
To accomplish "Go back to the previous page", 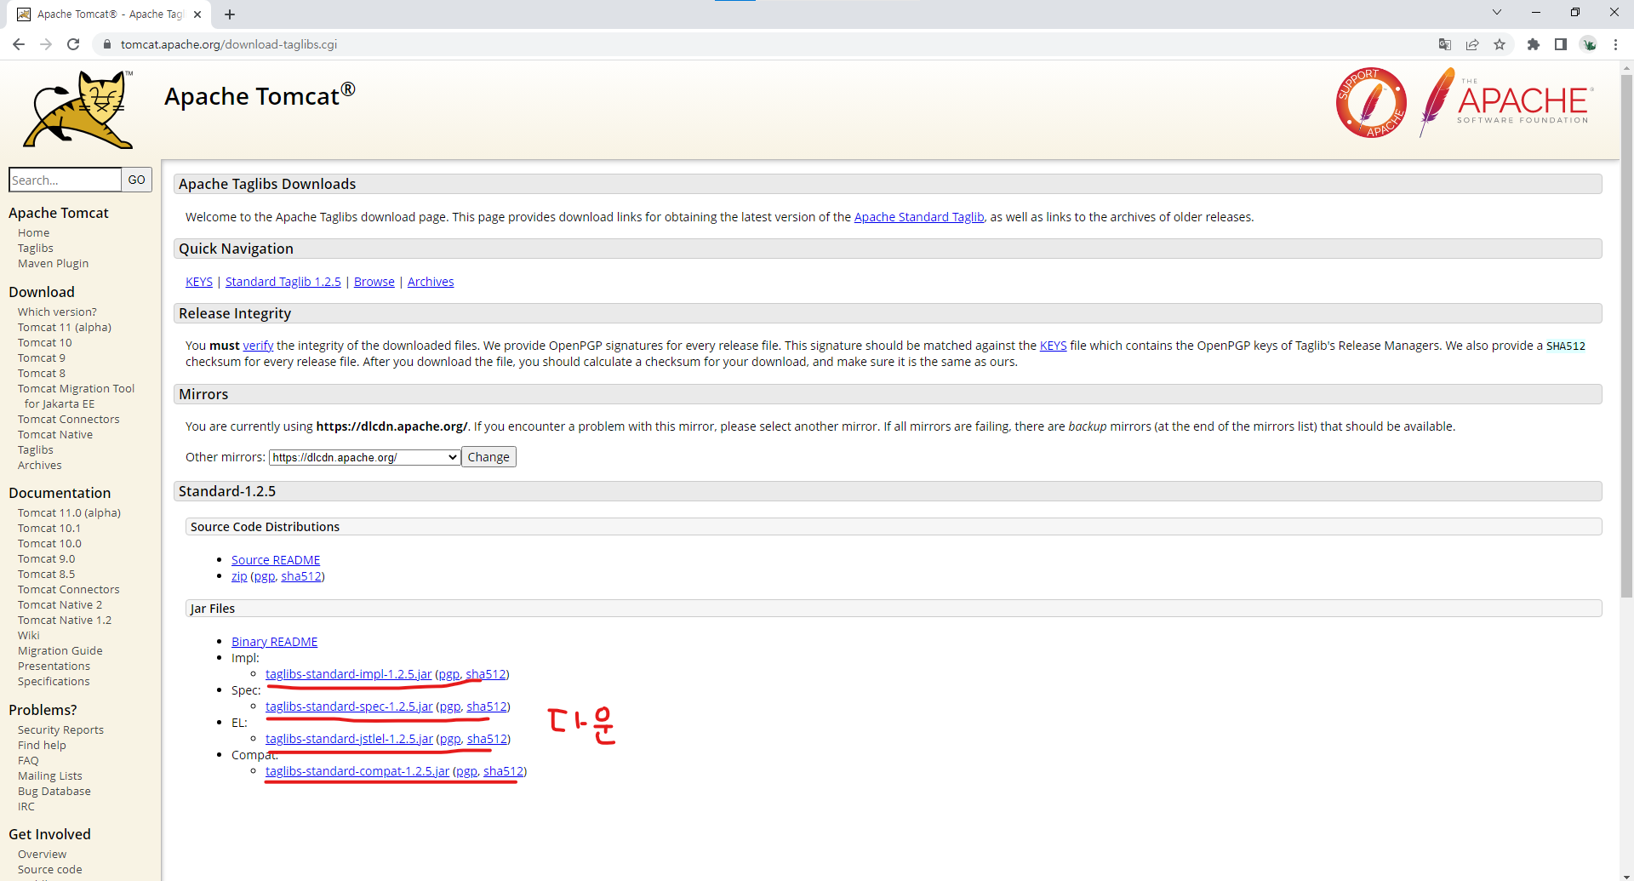I will [x=19, y=44].
